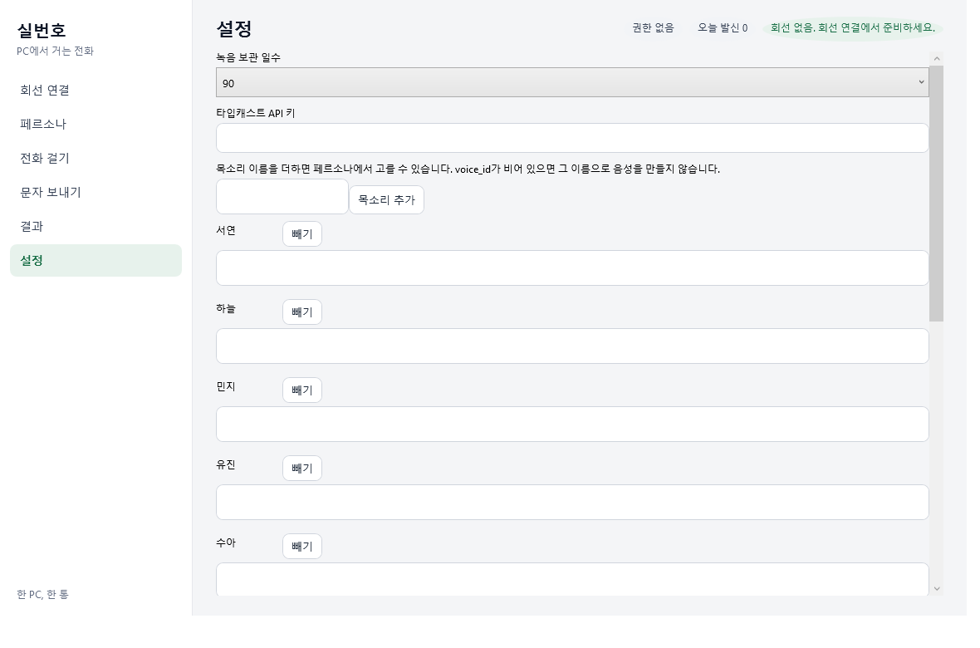Viewport: 980px width, 648px height.
Task: Click the PC에서 거는 전화 subtitle
Action: 55,51
